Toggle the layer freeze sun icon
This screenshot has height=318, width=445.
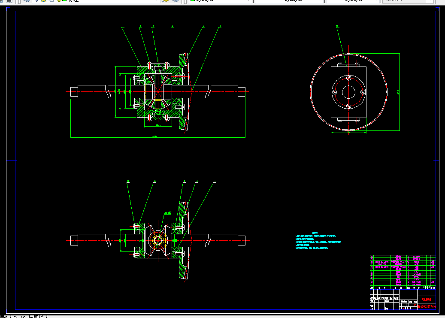[43, 1]
